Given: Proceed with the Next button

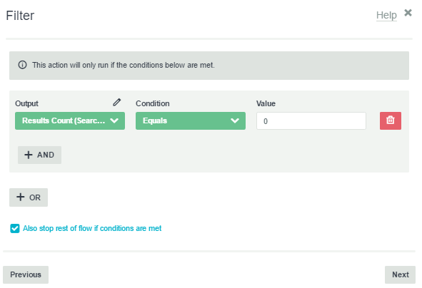Looking at the screenshot, I should [400, 274].
